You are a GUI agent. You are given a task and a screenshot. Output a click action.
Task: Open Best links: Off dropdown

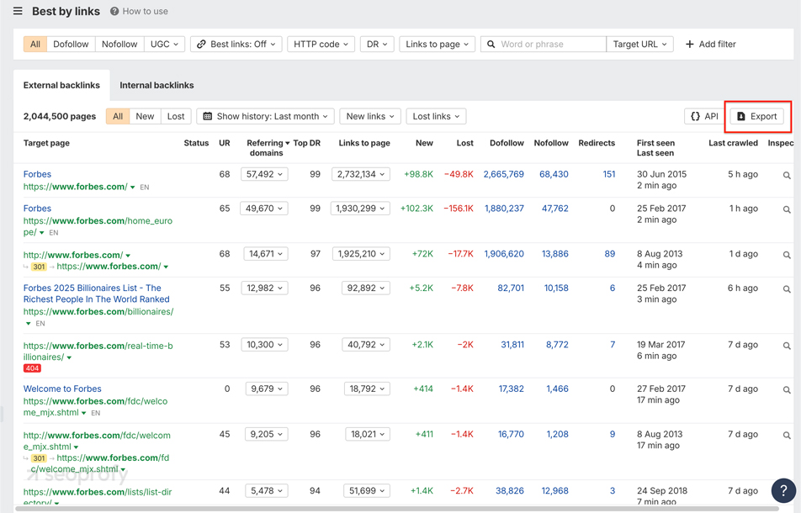(x=236, y=45)
